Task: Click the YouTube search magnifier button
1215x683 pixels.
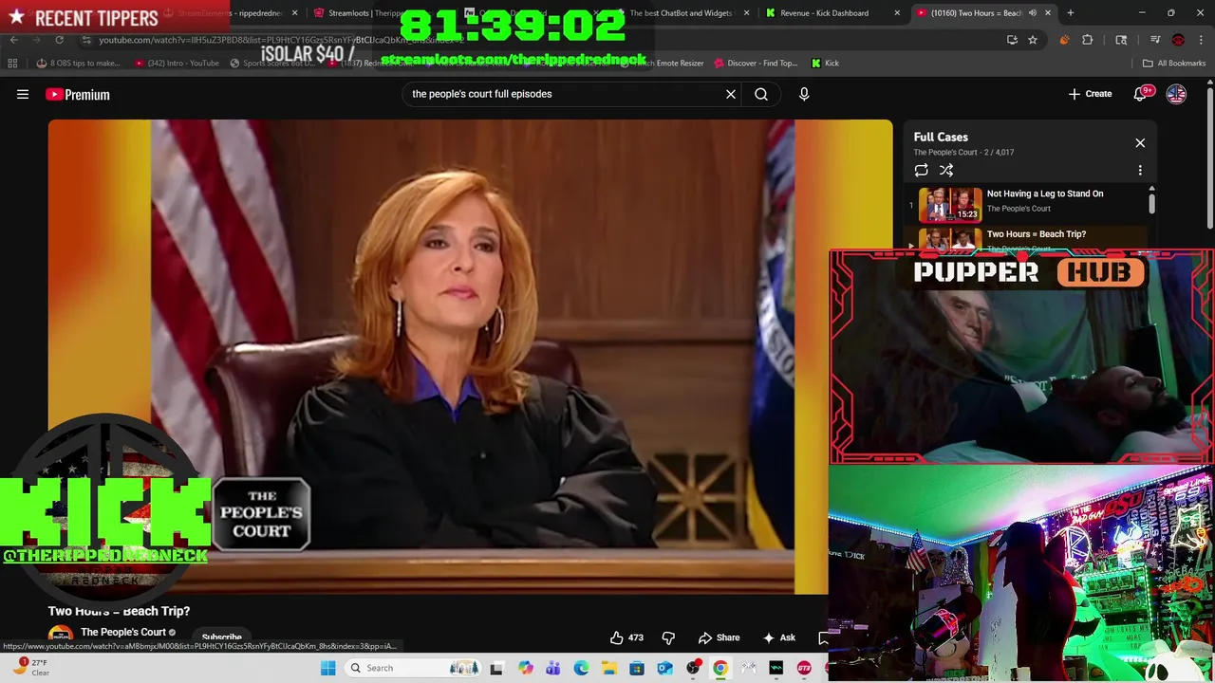Action: click(x=761, y=94)
